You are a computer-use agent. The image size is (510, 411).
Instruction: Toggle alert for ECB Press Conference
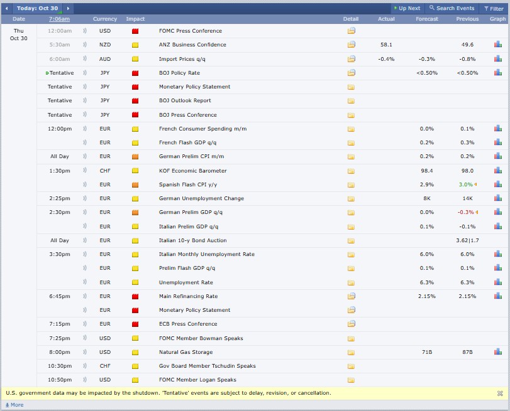[84, 324]
